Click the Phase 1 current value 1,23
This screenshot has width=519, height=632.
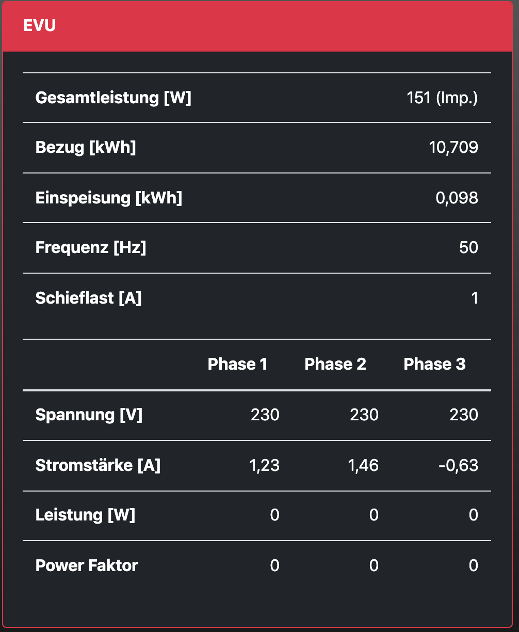tap(264, 465)
